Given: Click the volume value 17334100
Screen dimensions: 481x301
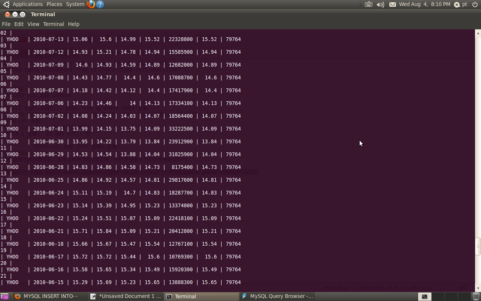Looking at the screenshot, I should coord(181,103).
